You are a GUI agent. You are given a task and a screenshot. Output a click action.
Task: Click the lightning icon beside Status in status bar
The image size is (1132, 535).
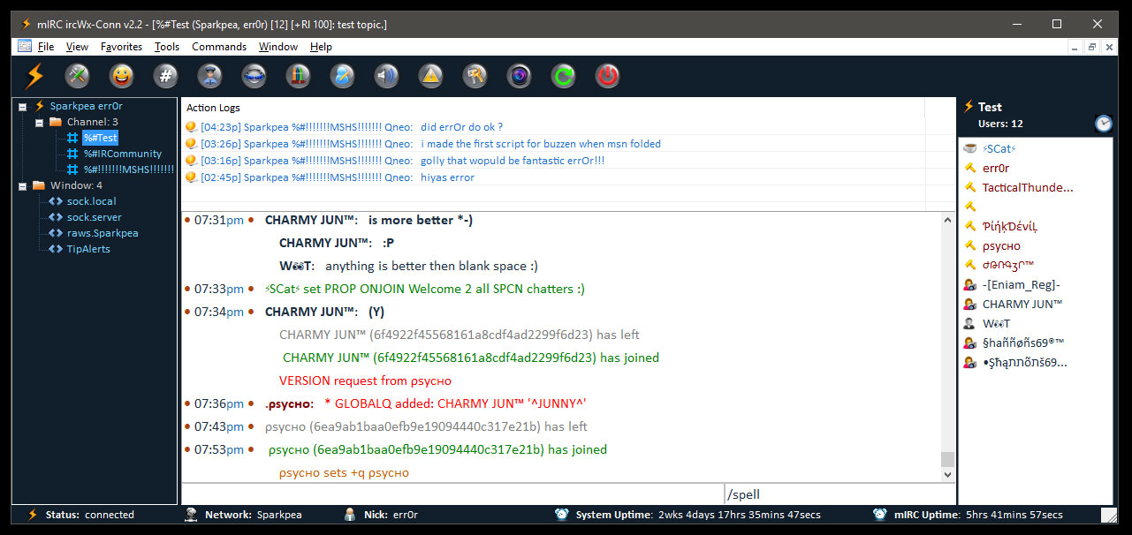33,515
